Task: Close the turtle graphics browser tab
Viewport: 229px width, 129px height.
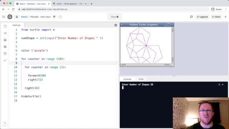Action: pos(86,4)
